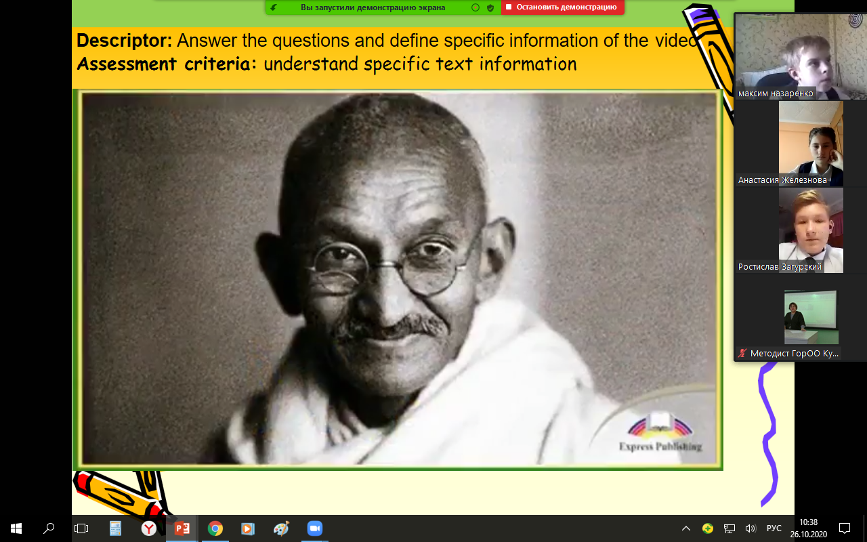Click the Stop screen share red button
The image size is (867, 542).
click(562, 7)
